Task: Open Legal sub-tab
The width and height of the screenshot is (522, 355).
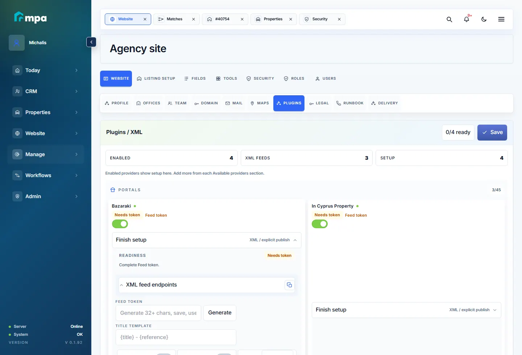Action: [x=319, y=103]
